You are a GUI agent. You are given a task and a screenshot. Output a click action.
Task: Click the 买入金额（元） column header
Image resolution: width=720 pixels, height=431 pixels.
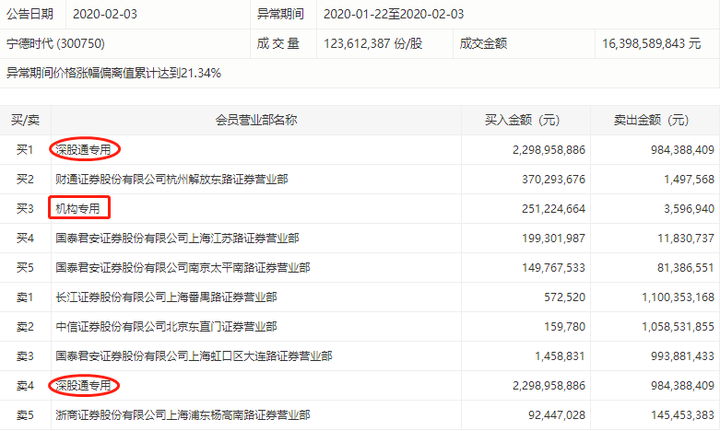pyautogui.click(x=523, y=120)
